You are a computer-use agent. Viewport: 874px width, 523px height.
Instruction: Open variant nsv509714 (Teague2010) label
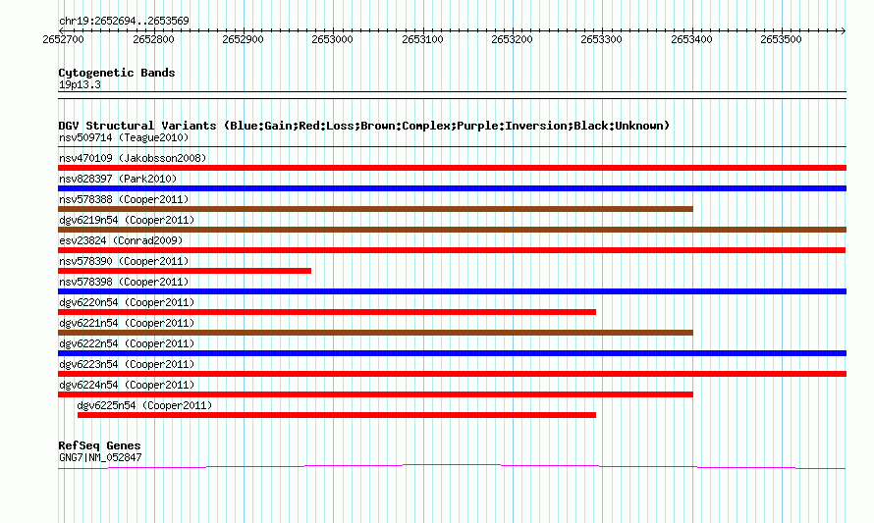tap(124, 137)
